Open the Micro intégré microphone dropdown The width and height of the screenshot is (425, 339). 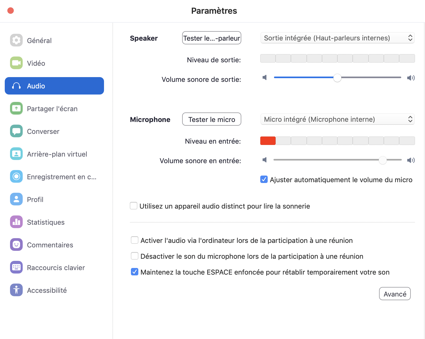click(x=337, y=119)
